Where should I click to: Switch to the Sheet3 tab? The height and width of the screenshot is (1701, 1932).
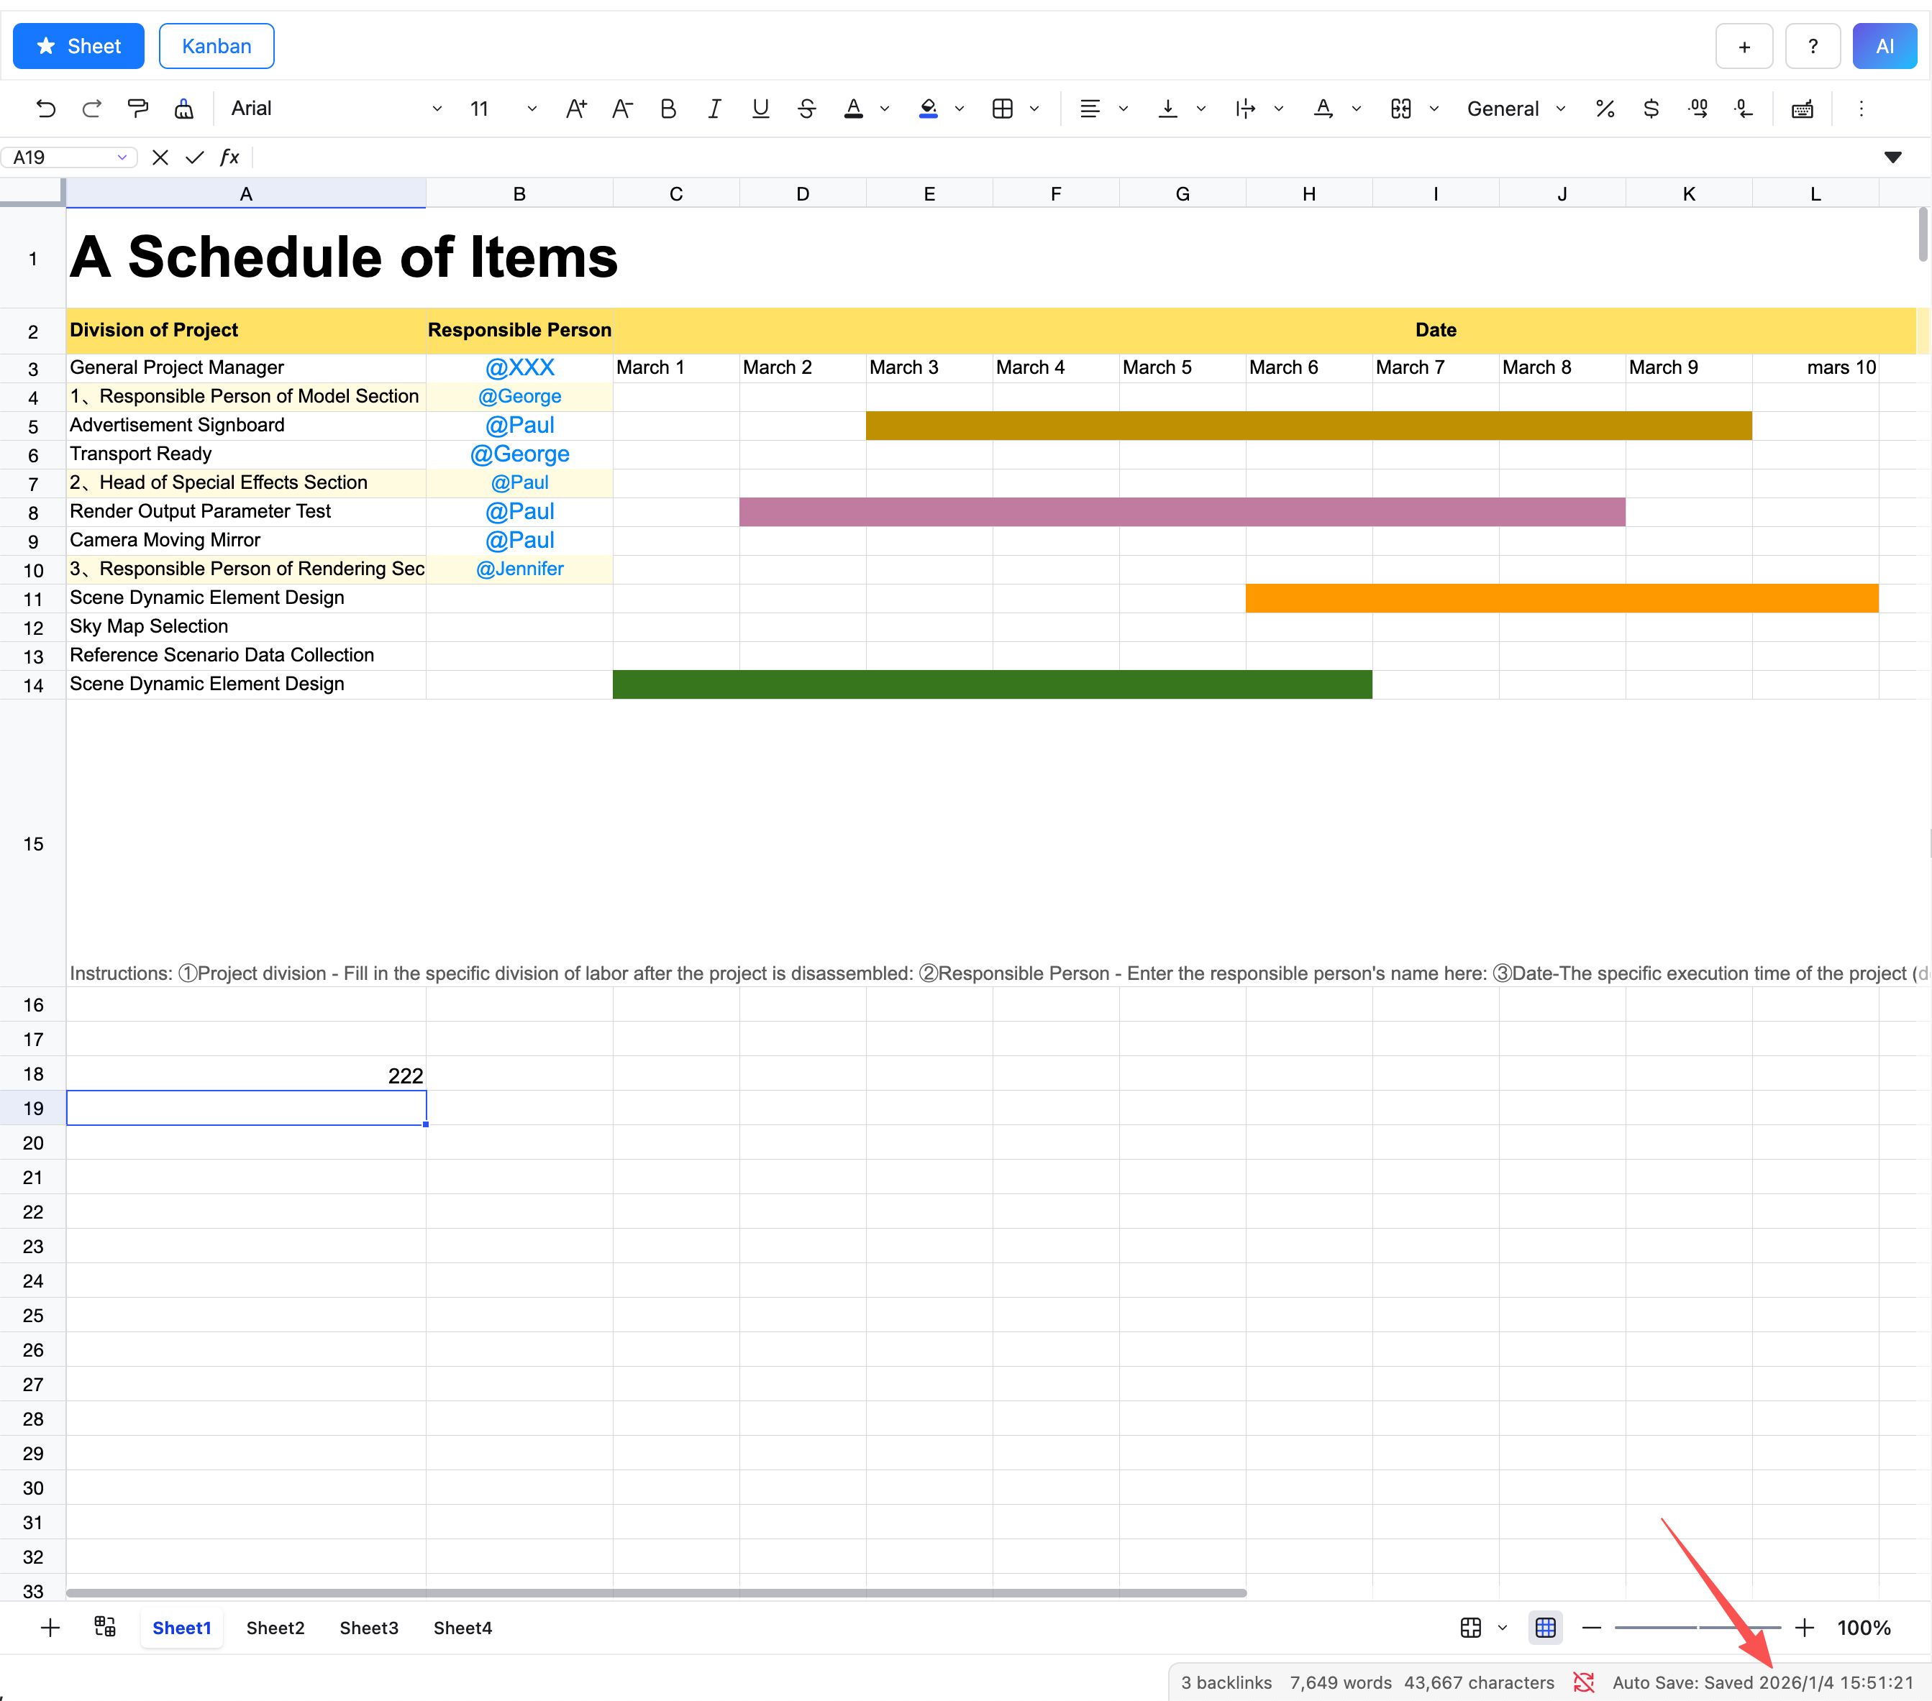pyautogui.click(x=368, y=1627)
